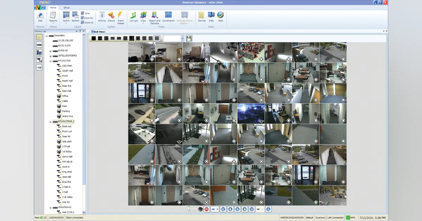Select recorder 10.38.108.183
This screenshot has width=422, height=221.
65,40
